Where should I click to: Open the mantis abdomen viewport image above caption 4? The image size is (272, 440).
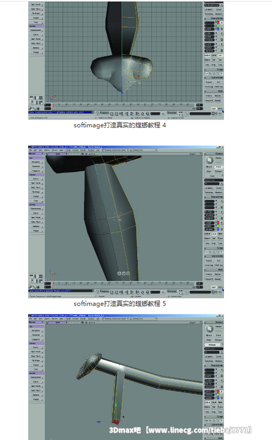pyautogui.click(x=126, y=60)
